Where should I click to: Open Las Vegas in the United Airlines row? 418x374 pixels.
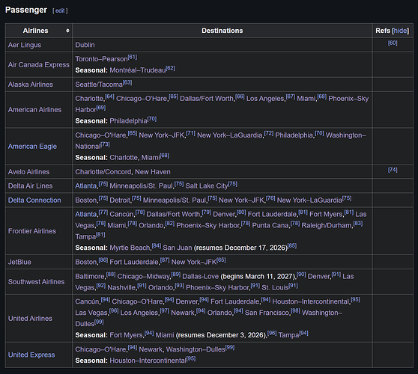(x=91, y=313)
